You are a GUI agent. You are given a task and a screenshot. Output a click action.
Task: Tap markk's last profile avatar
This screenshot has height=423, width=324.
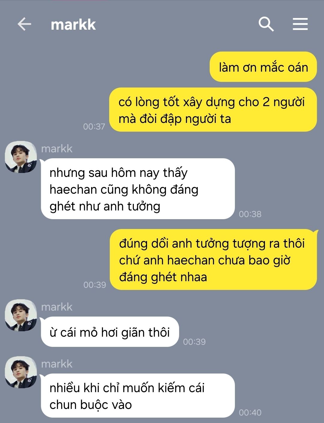pyautogui.click(x=21, y=372)
